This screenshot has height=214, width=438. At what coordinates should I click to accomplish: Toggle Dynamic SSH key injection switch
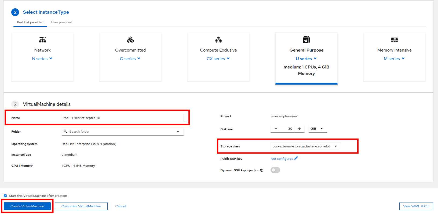275,170
